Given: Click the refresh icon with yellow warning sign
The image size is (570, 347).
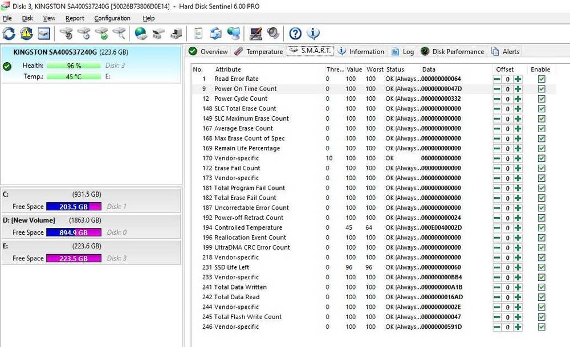Looking at the screenshot, I should (x=26, y=34).
